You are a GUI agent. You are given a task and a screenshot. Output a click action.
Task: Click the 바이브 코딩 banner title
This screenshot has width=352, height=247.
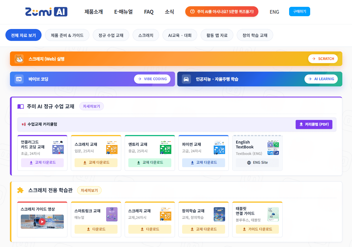[38, 79]
